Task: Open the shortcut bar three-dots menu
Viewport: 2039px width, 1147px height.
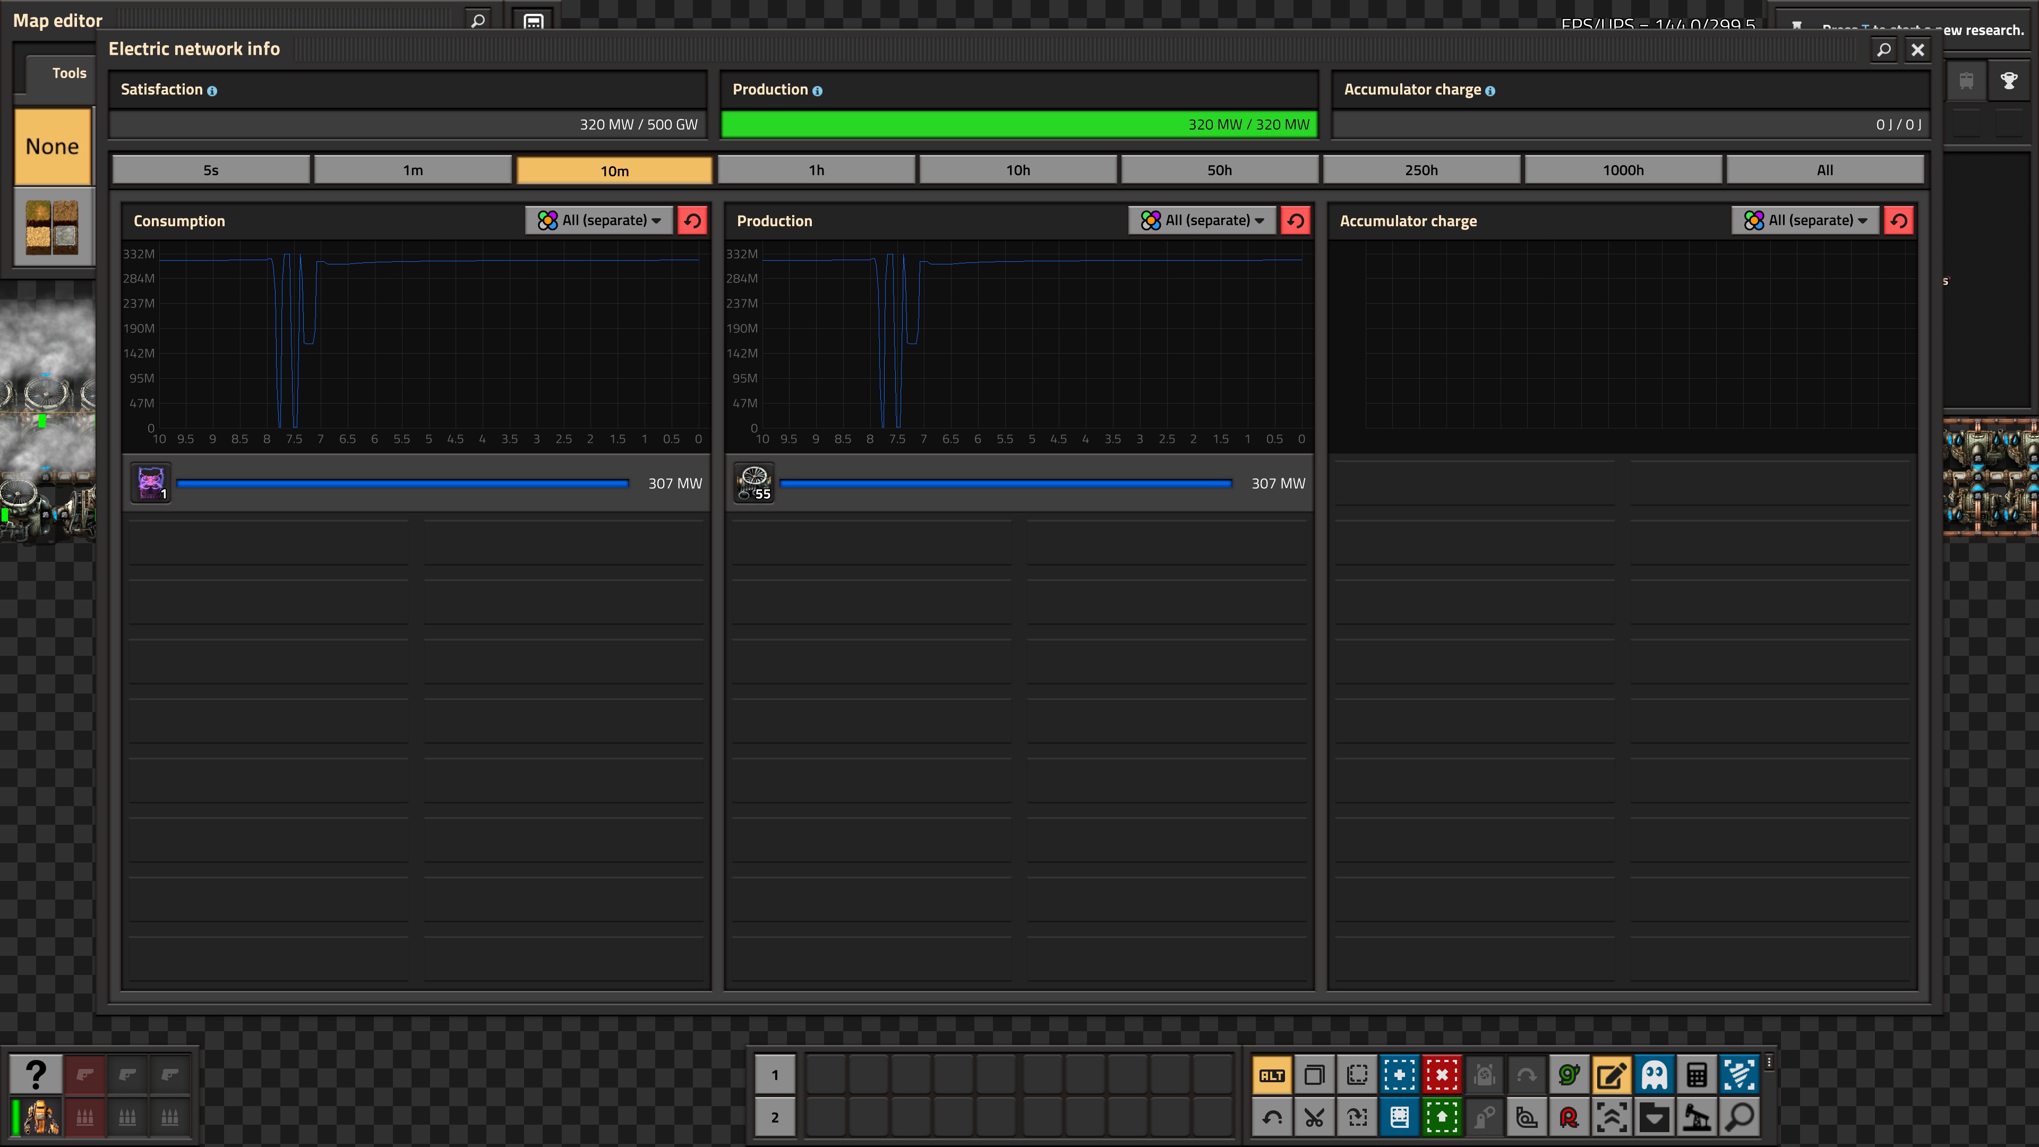Action: click(x=1769, y=1062)
